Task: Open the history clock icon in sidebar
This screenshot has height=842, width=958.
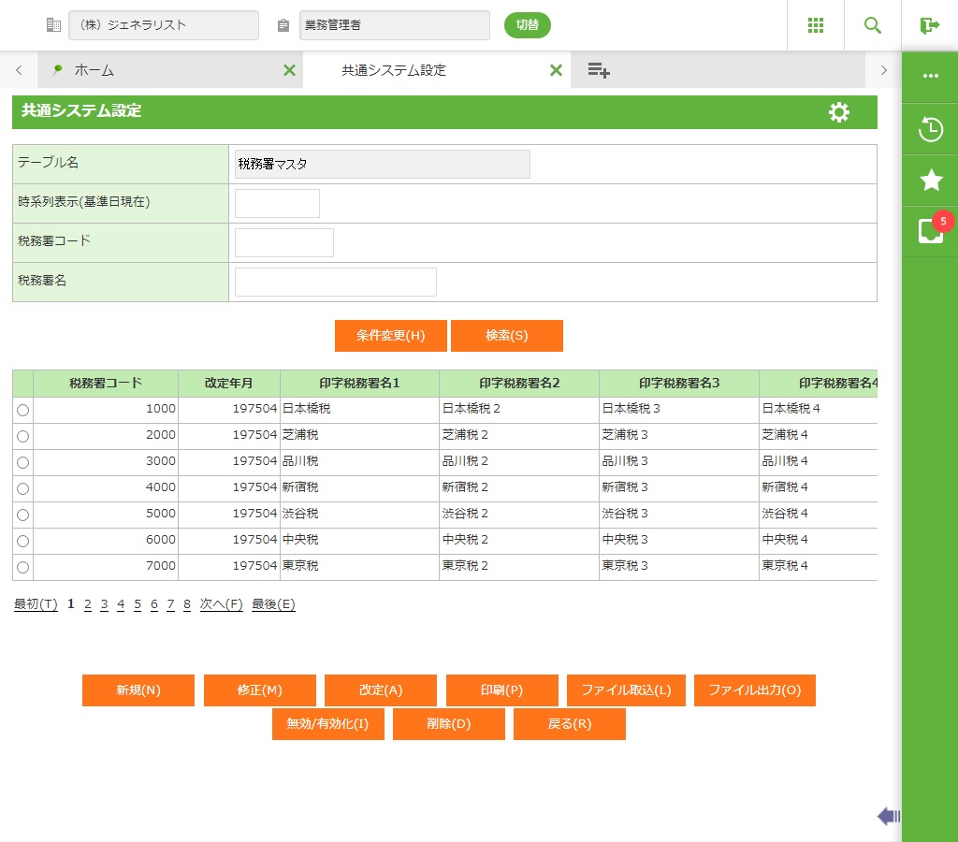Action: [930, 129]
